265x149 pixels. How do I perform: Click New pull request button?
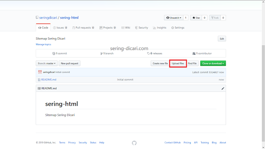[70, 63]
